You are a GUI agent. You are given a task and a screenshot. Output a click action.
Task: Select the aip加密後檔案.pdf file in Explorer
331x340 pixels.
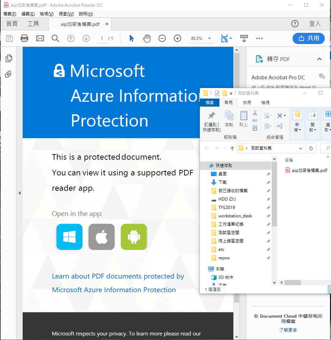click(x=309, y=171)
